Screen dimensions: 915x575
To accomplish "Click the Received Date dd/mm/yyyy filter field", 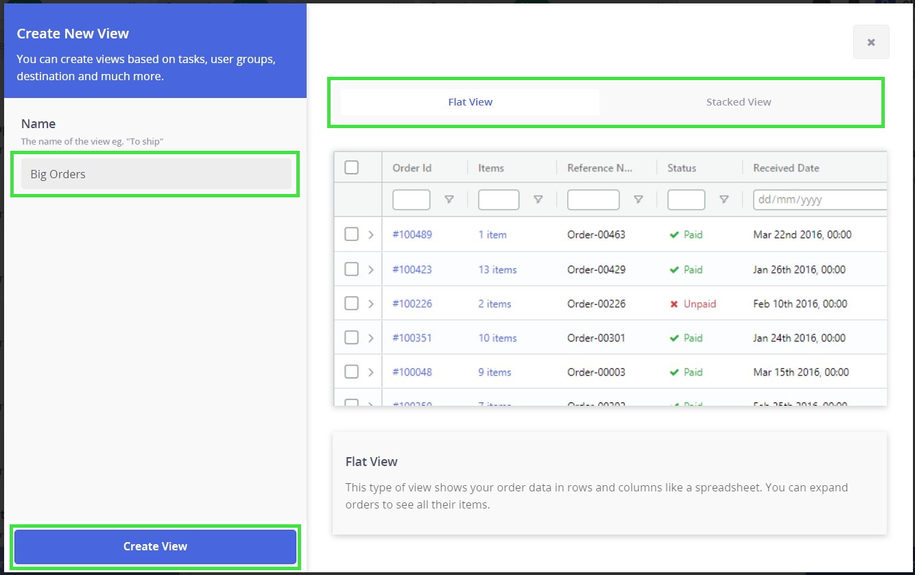I will [x=820, y=199].
